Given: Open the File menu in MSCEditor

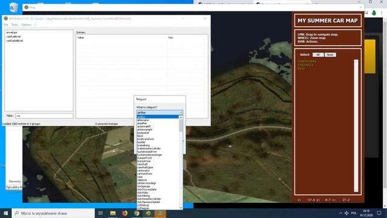Looking at the screenshot, I should click(x=5, y=25).
